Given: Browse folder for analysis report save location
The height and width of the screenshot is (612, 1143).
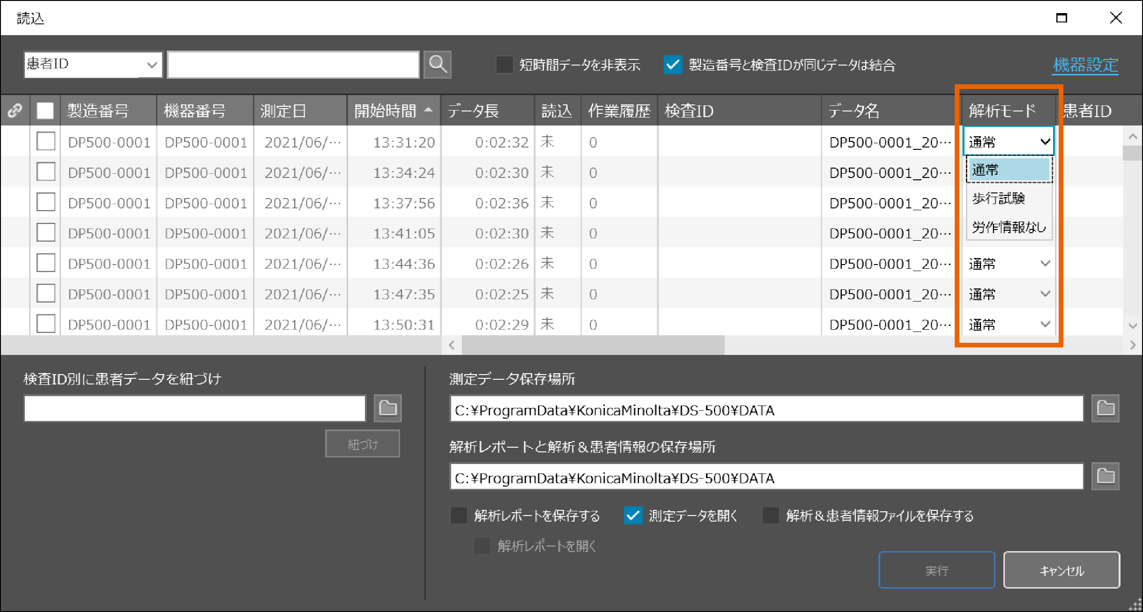Looking at the screenshot, I should (1105, 476).
